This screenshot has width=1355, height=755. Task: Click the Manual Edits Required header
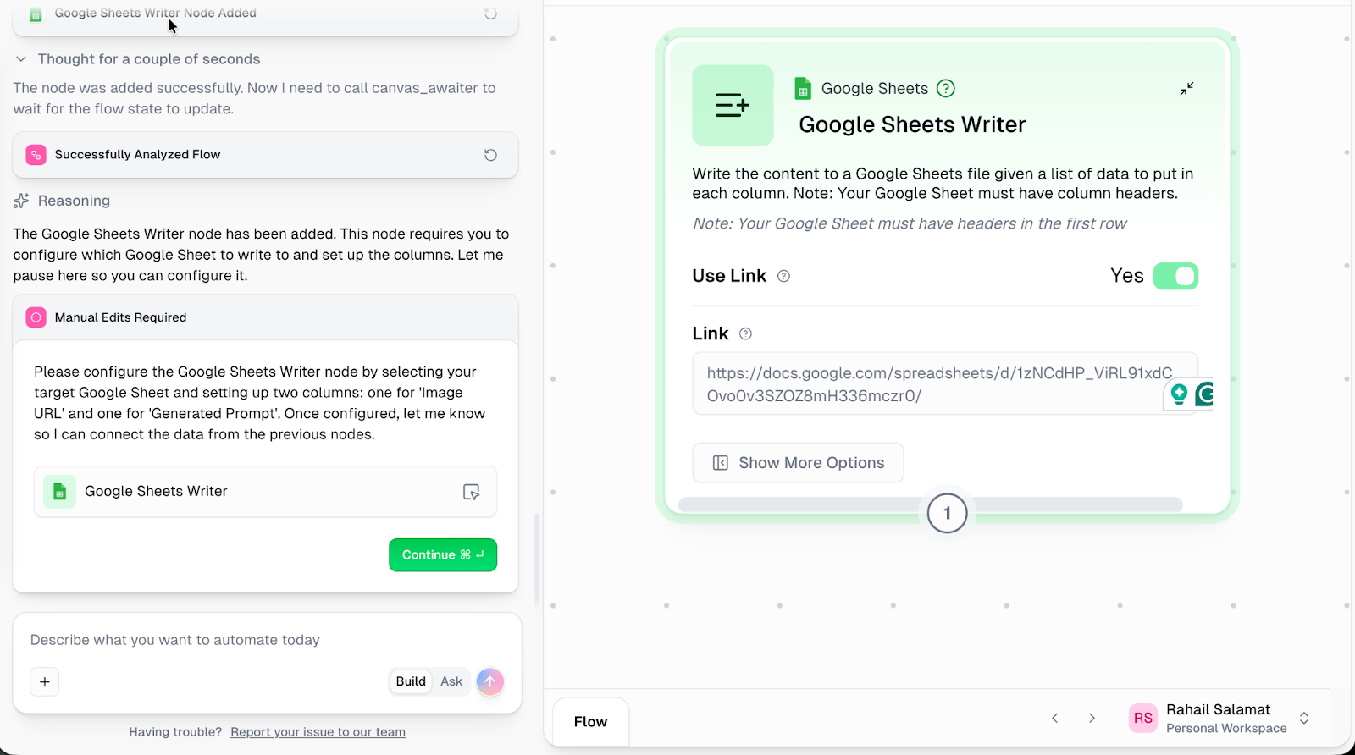[x=265, y=317]
